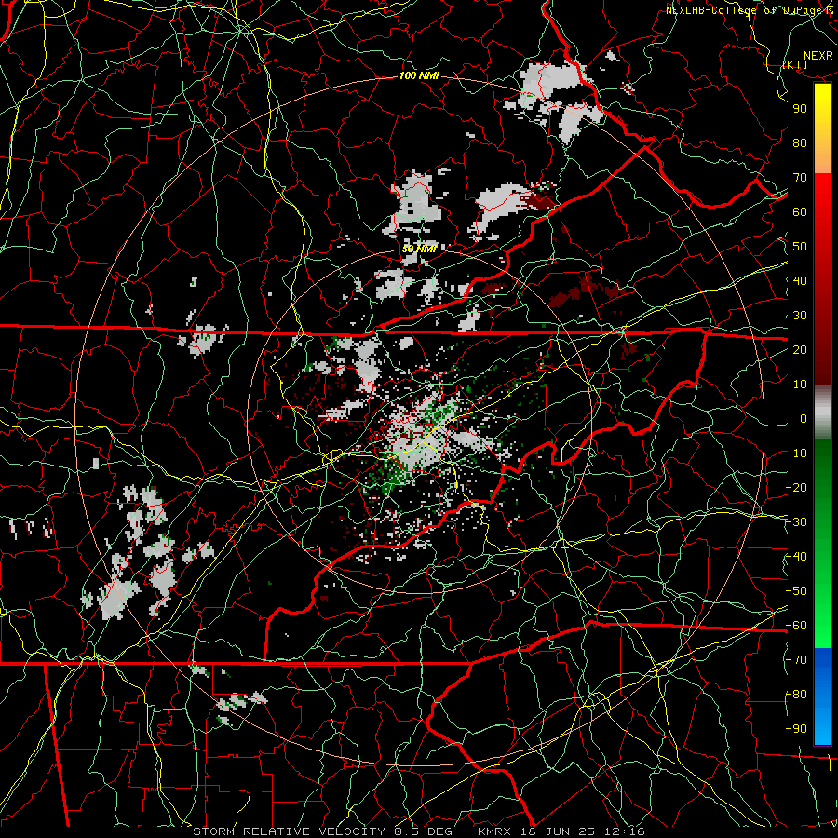Image resolution: width=838 pixels, height=838 pixels.
Task: Click the 0 value on velocity scale
Action: (x=804, y=419)
